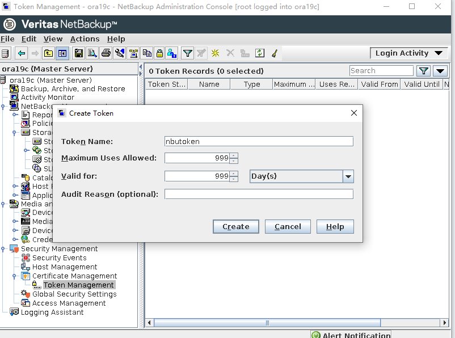Viewport: 455px width, 338px height.
Task: Click the Token Name input field
Action: pos(258,141)
